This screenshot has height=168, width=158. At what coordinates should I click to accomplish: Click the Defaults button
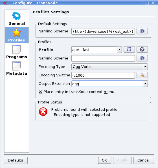[16, 160]
